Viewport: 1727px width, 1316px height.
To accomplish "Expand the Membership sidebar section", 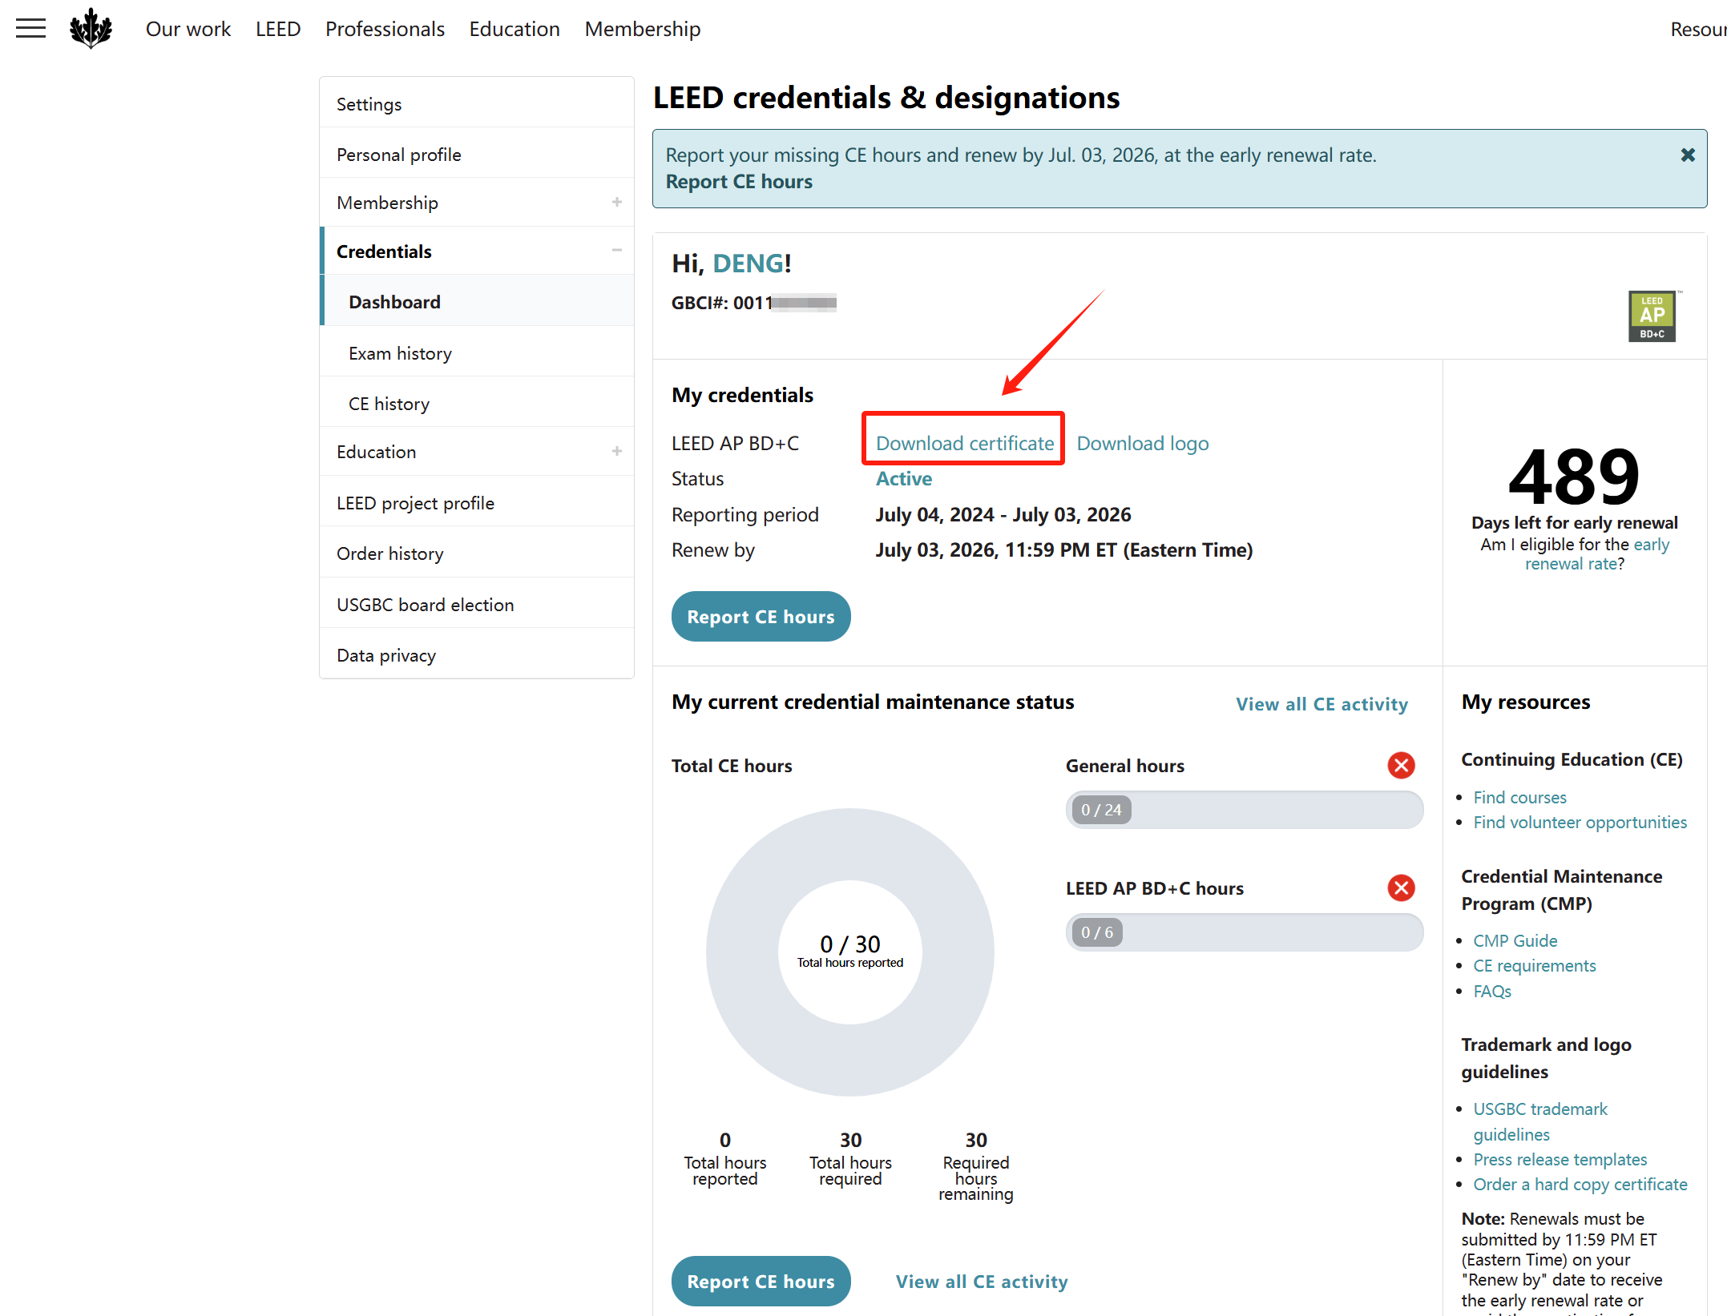I will [617, 203].
